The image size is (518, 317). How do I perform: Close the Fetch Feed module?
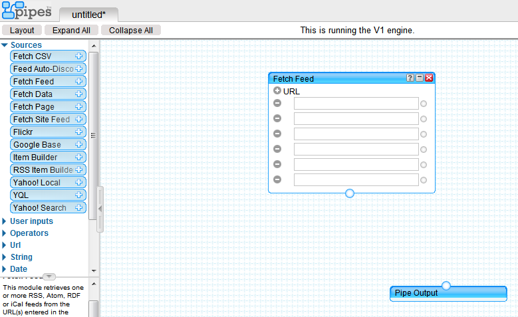click(429, 78)
